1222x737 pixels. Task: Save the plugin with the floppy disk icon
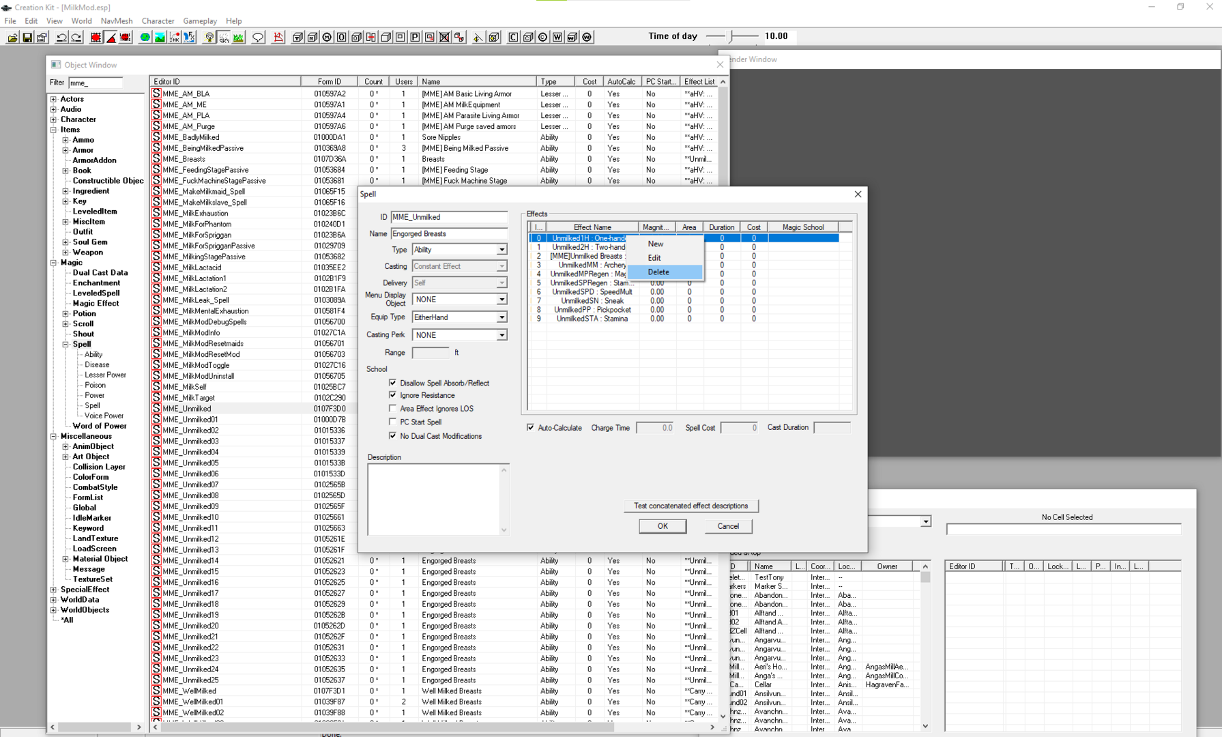[x=27, y=38]
